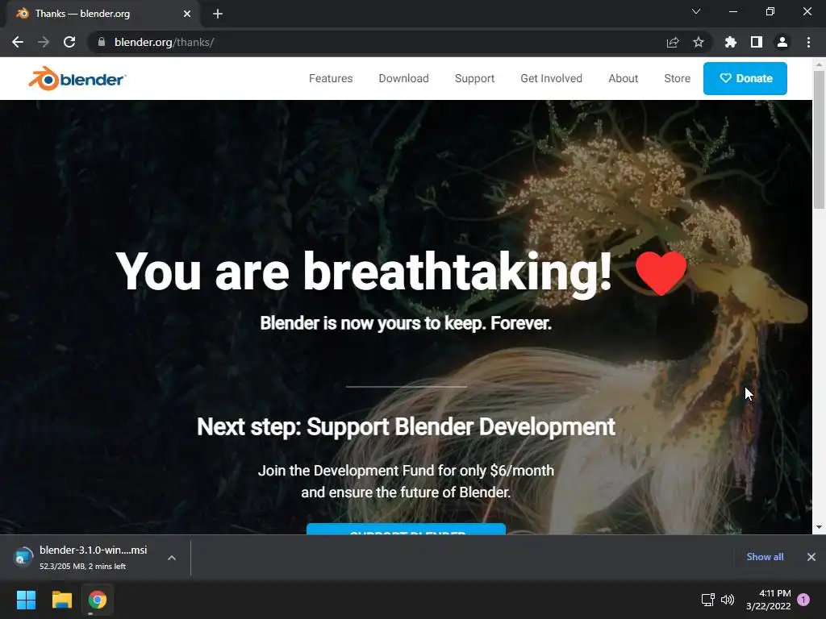
Task: Reload the page with the refresh icon
Action: [x=69, y=42]
